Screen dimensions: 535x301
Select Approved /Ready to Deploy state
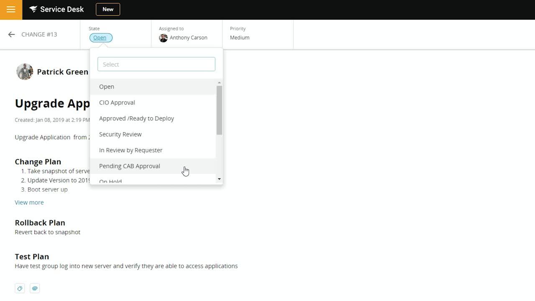(x=137, y=118)
